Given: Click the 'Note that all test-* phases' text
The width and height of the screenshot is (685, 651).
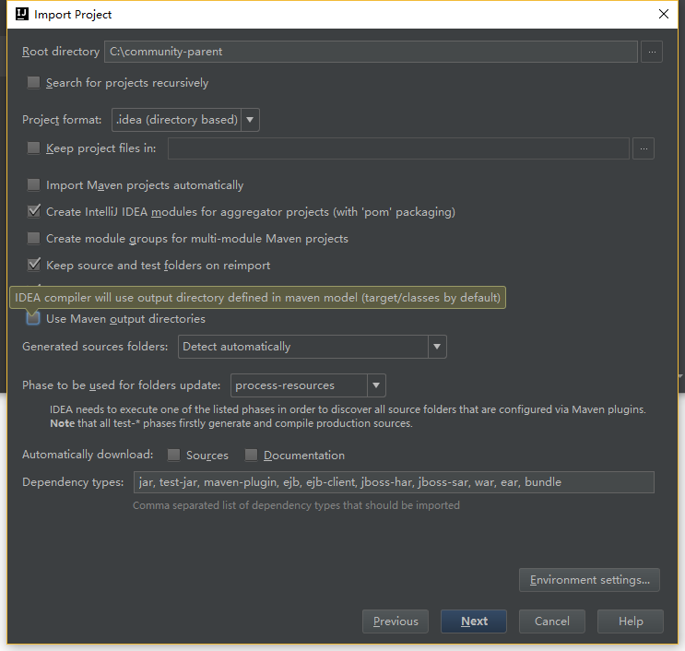Looking at the screenshot, I should [231, 423].
